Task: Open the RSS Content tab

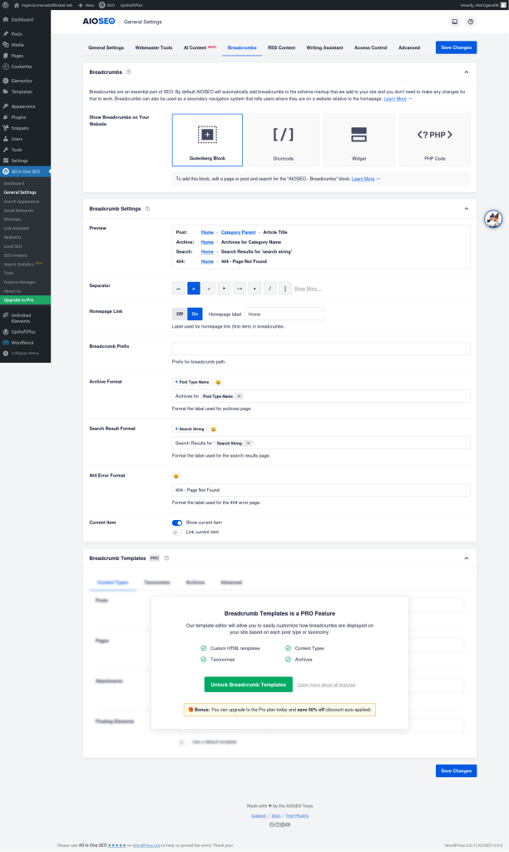Action: pos(281,47)
